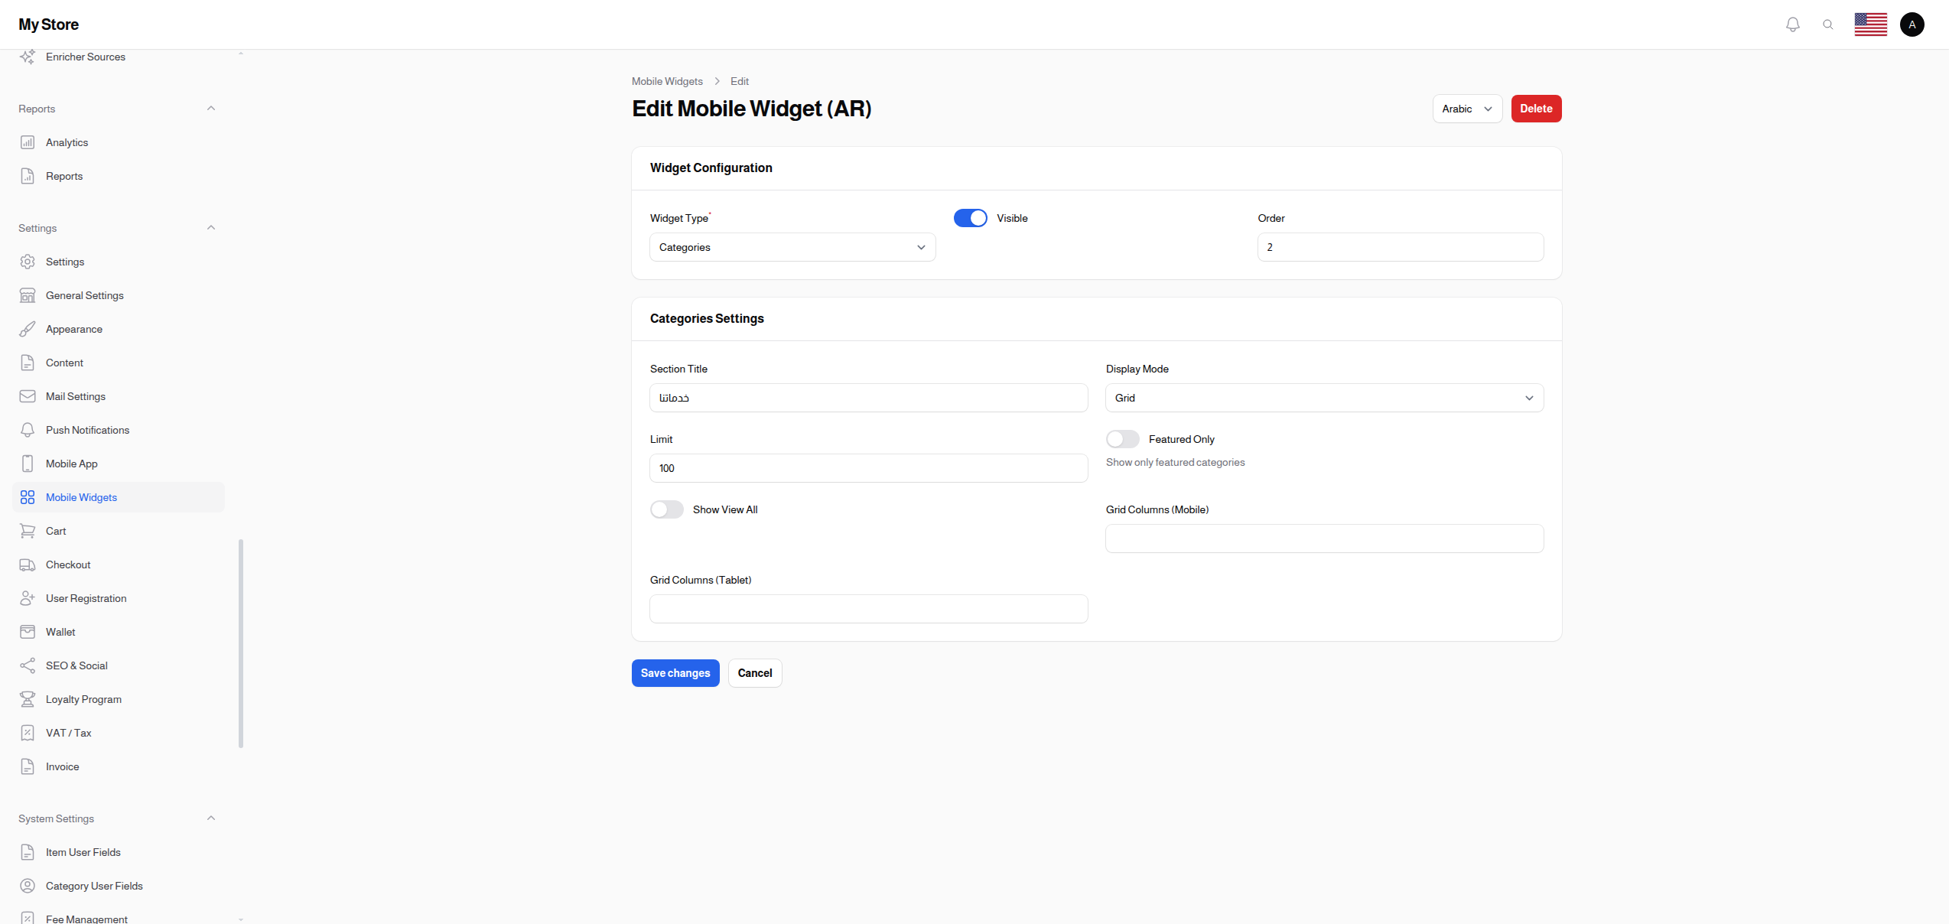Turn on Show View All
The image size is (1949, 924).
coord(666,509)
